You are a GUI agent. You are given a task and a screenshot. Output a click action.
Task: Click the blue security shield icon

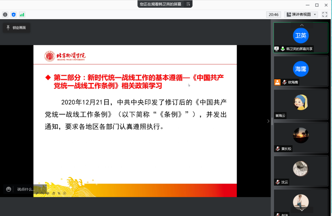tap(14, 14)
